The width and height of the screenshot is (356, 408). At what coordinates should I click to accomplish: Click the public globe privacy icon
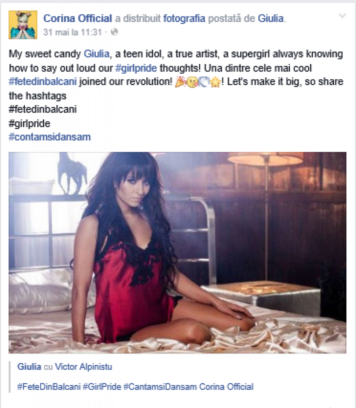click(114, 32)
